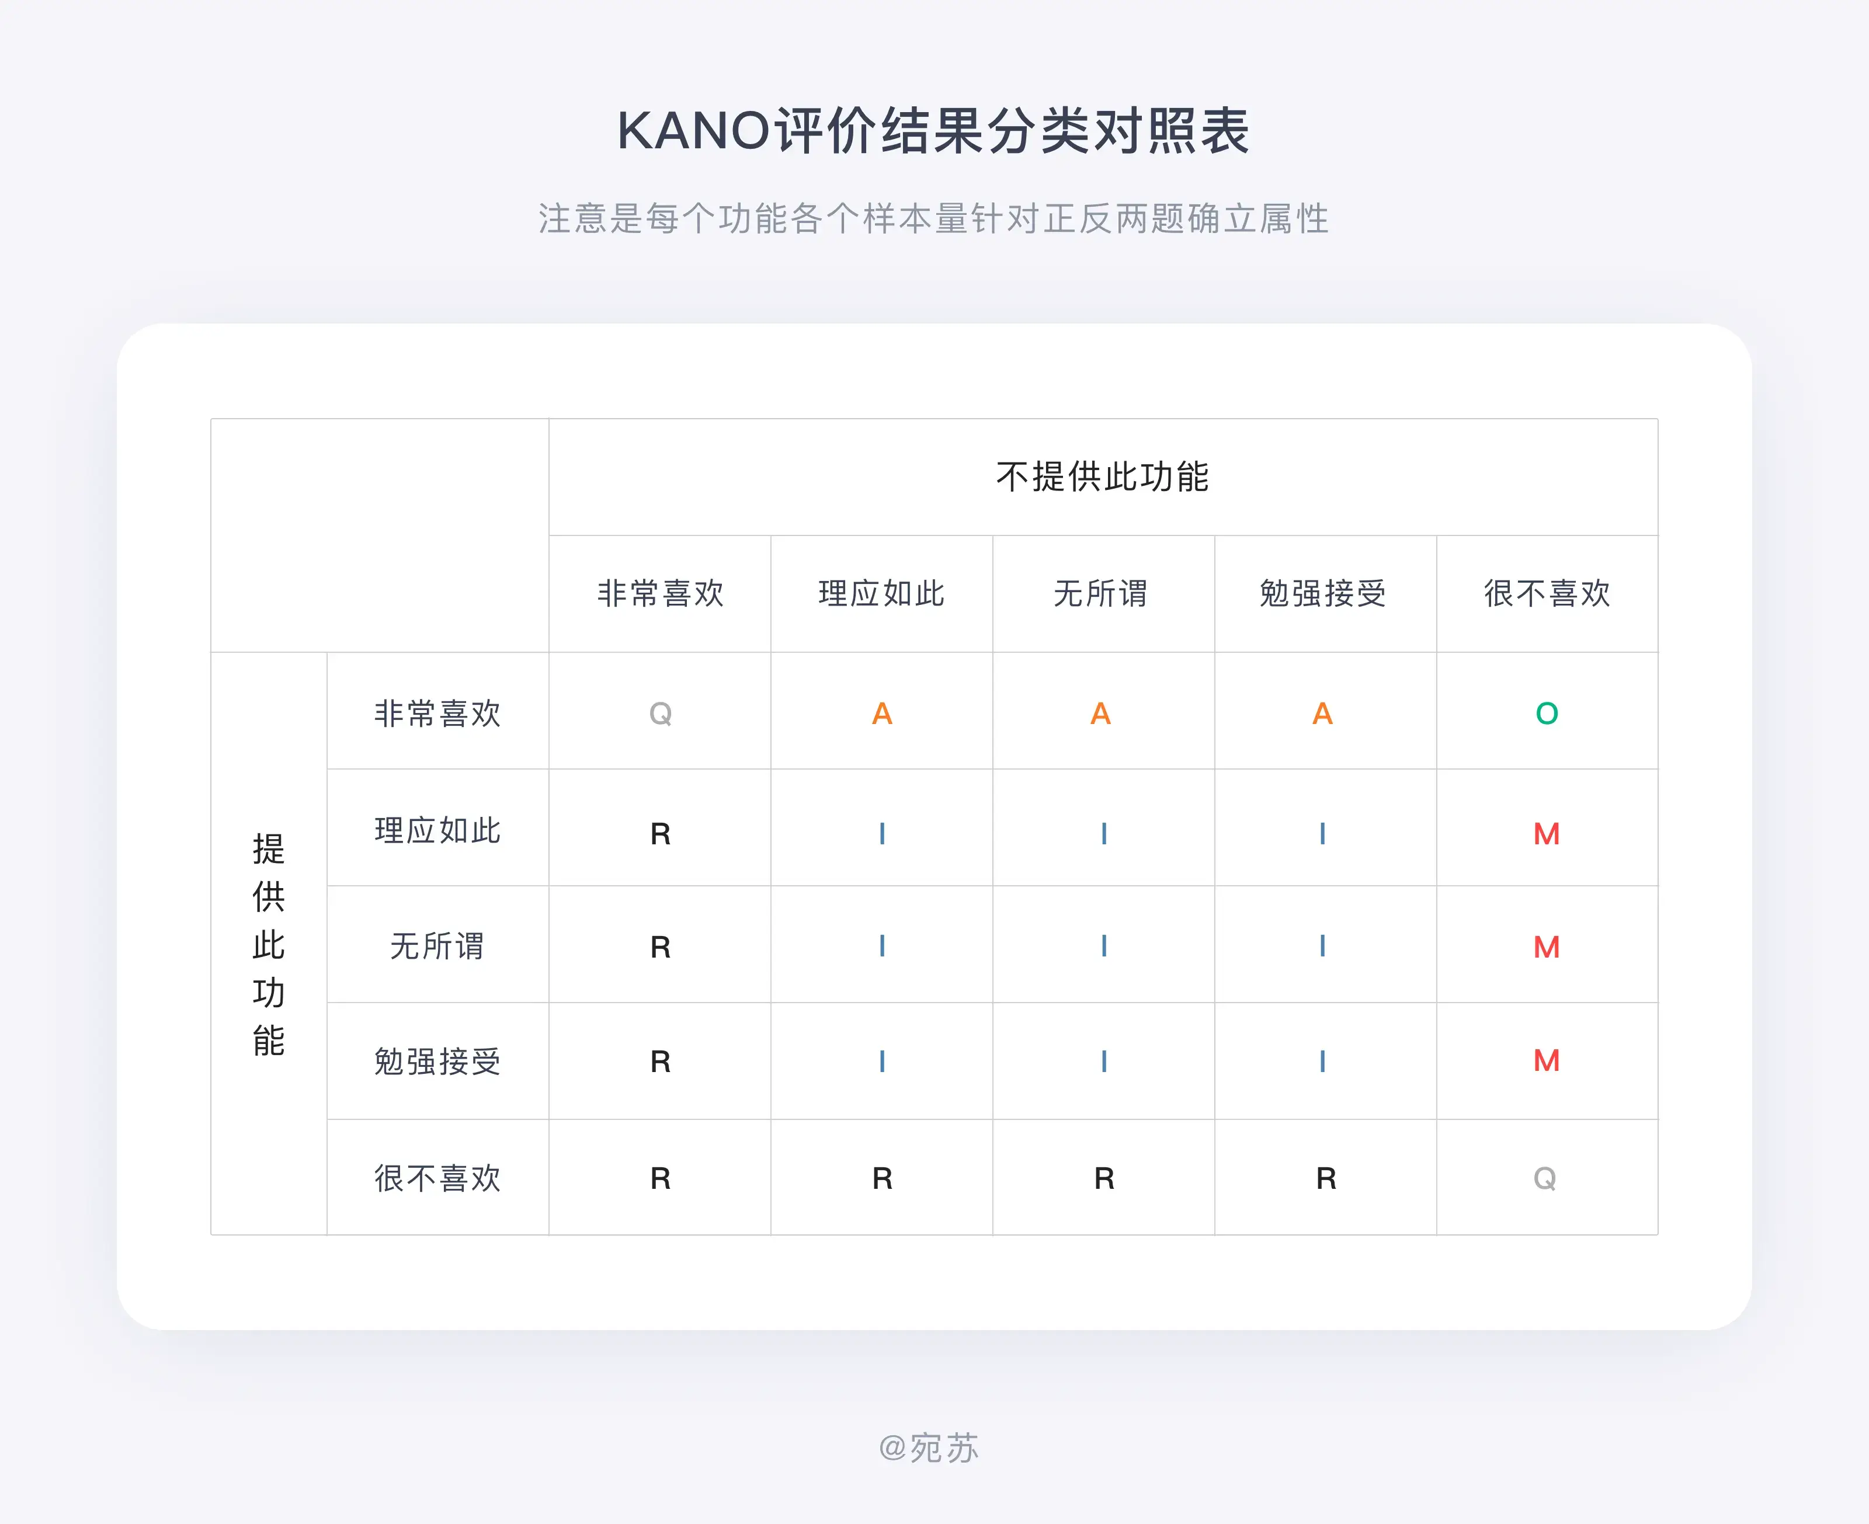Click the I cell at row 无所谓, column 理应如此
Viewport: 1869px width, 1524px height.
[x=883, y=945]
